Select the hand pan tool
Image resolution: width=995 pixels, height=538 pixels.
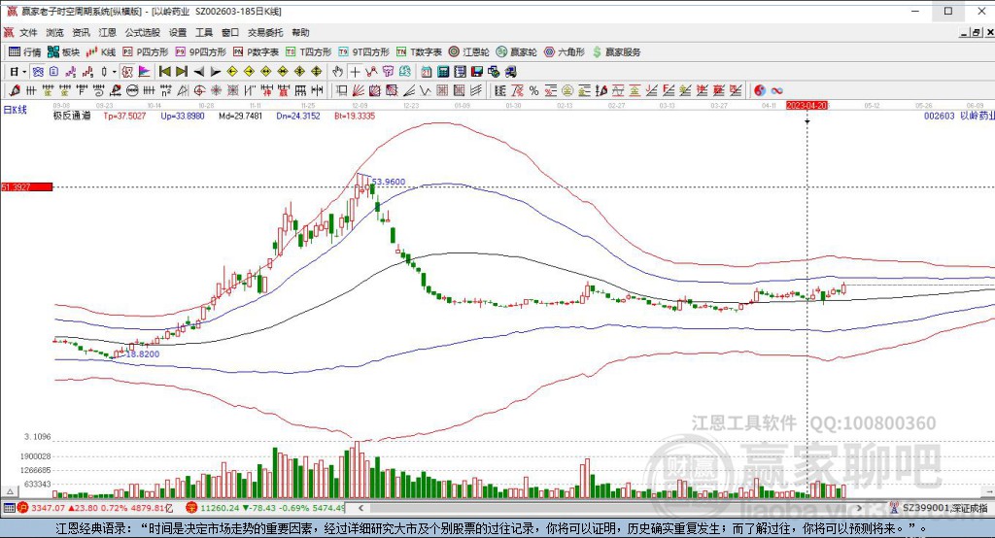(337, 72)
